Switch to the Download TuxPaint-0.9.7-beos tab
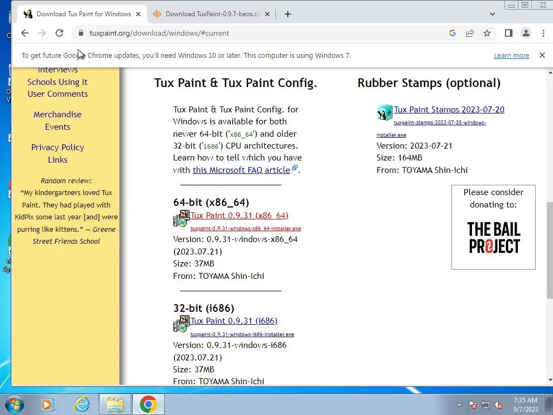Screen dimensions: 553x415 coord(212,14)
